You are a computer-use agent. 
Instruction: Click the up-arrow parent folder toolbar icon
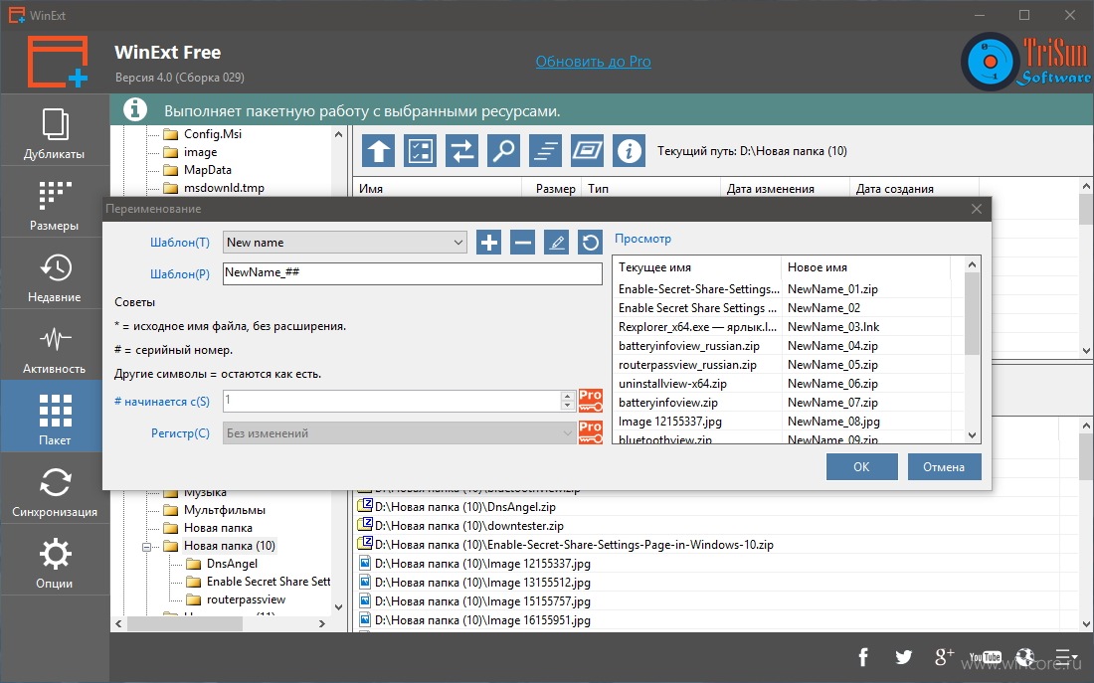pos(378,151)
